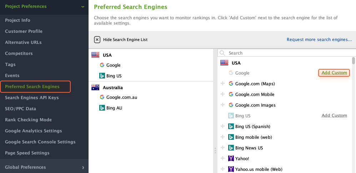Screen dimensions: 356x173
Task: Click Request more search engines link
Action: click(319, 40)
